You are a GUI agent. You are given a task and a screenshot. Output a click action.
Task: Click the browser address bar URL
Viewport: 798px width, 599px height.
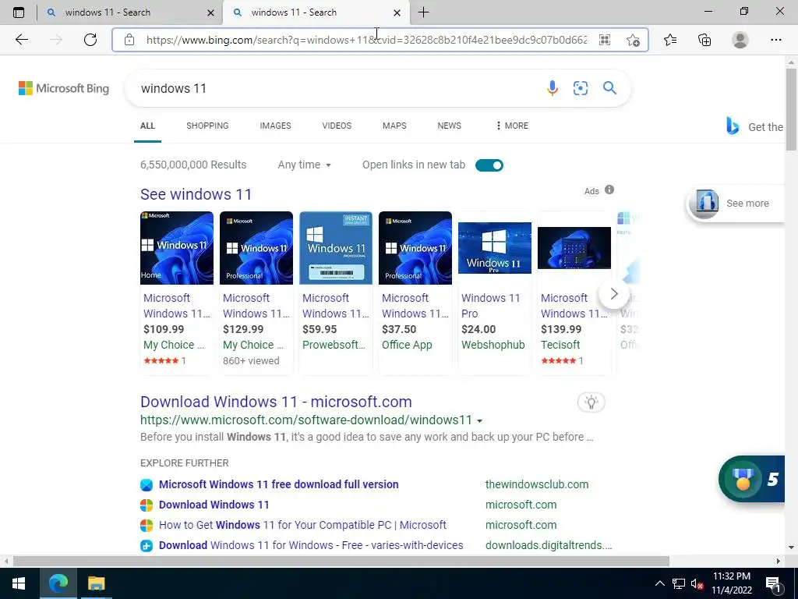pyautogui.click(x=366, y=40)
